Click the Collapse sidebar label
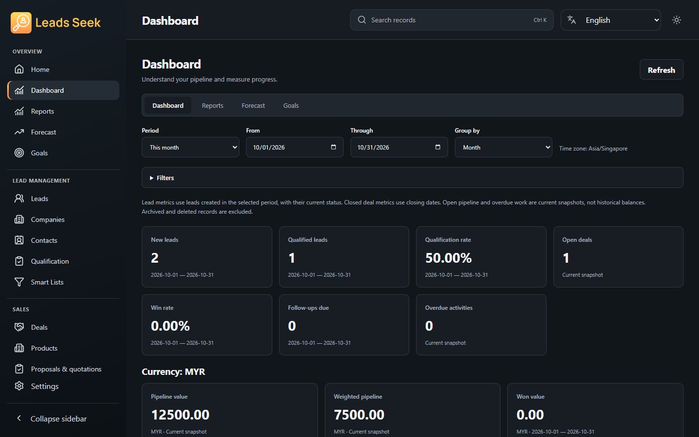 click(x=59, y=419)
